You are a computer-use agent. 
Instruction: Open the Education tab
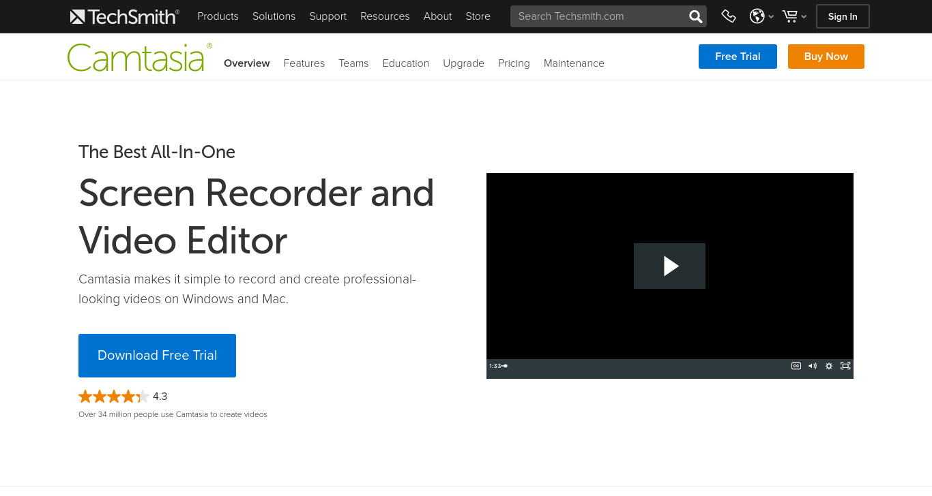[x=406, y=63]
